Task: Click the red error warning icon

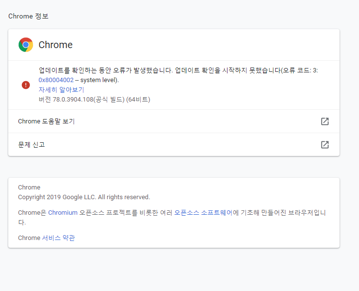Action: click(x=26, y=85)
